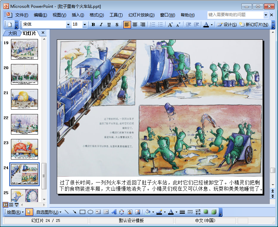Toggle numbered list
The height and width of the screenshot is (227, 278).
(153, 24)
